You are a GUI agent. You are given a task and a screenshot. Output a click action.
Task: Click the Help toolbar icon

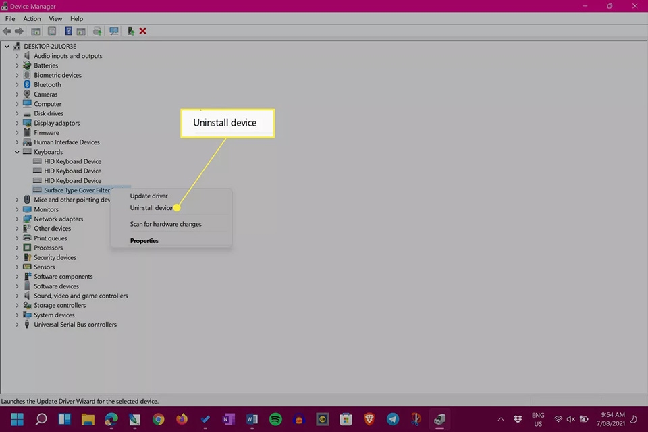coord(68,31)
